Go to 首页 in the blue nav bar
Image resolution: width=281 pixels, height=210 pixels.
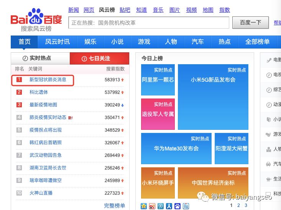point(25,42)
